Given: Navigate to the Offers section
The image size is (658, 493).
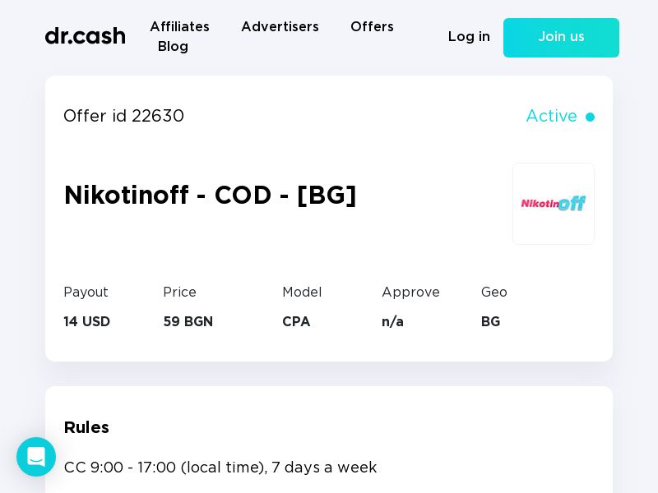Looking at the screenshot, I should 372,27.
